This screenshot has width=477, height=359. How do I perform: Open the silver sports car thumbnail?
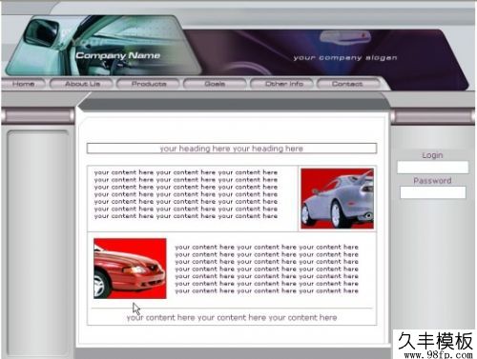pyautogui.click(x=337, y=198)
